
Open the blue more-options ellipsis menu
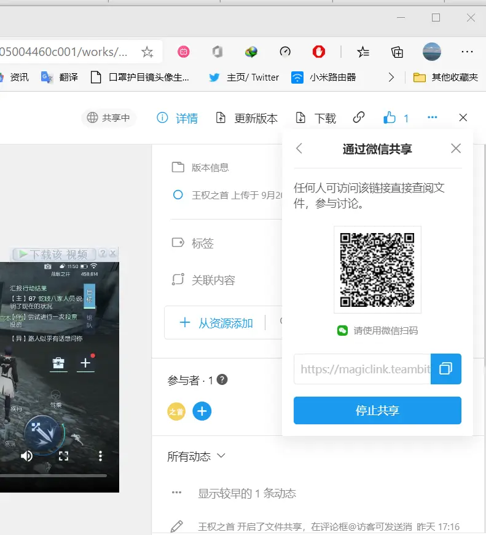(x=432, y=117)
